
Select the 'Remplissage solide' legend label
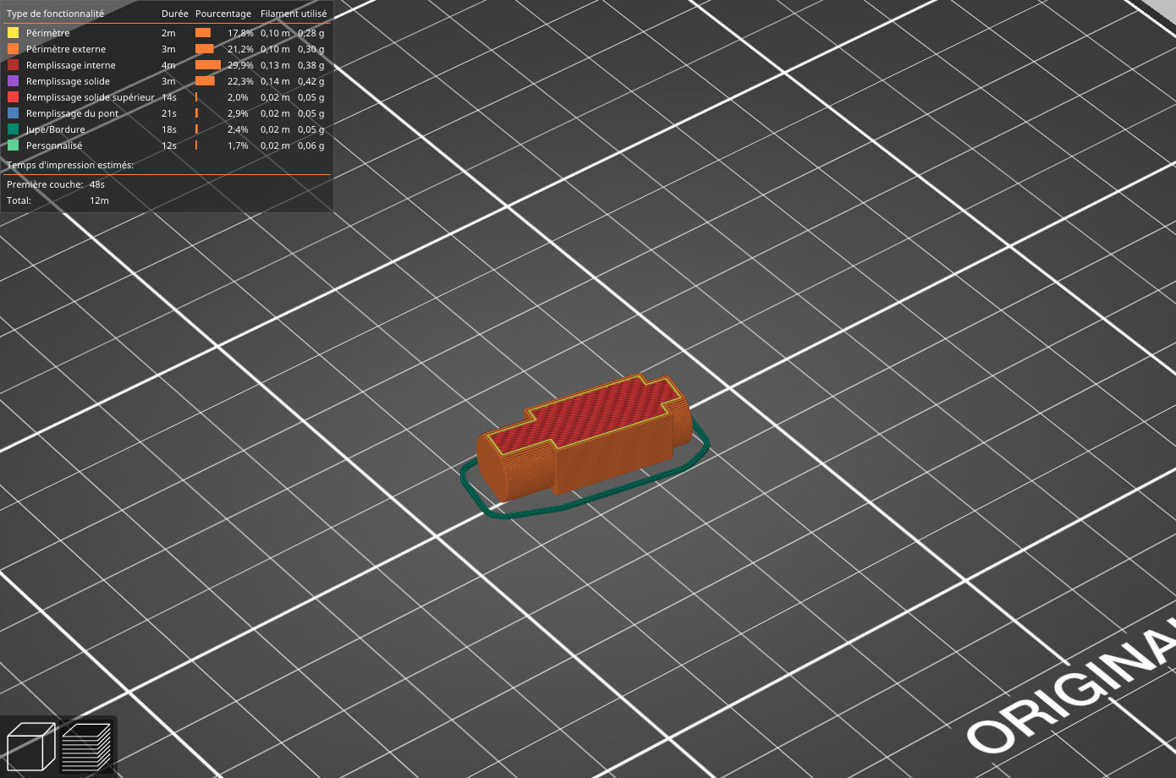pyautogui.click(x=68, y=81)
